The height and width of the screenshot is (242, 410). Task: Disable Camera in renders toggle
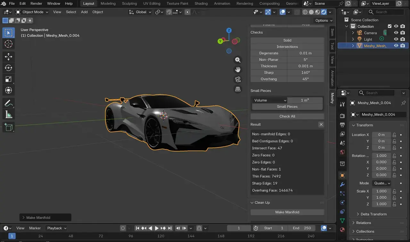click(x=403, y=33)
